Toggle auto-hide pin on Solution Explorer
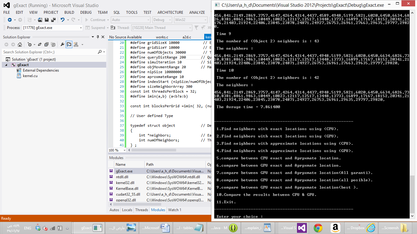 (98, 37)
